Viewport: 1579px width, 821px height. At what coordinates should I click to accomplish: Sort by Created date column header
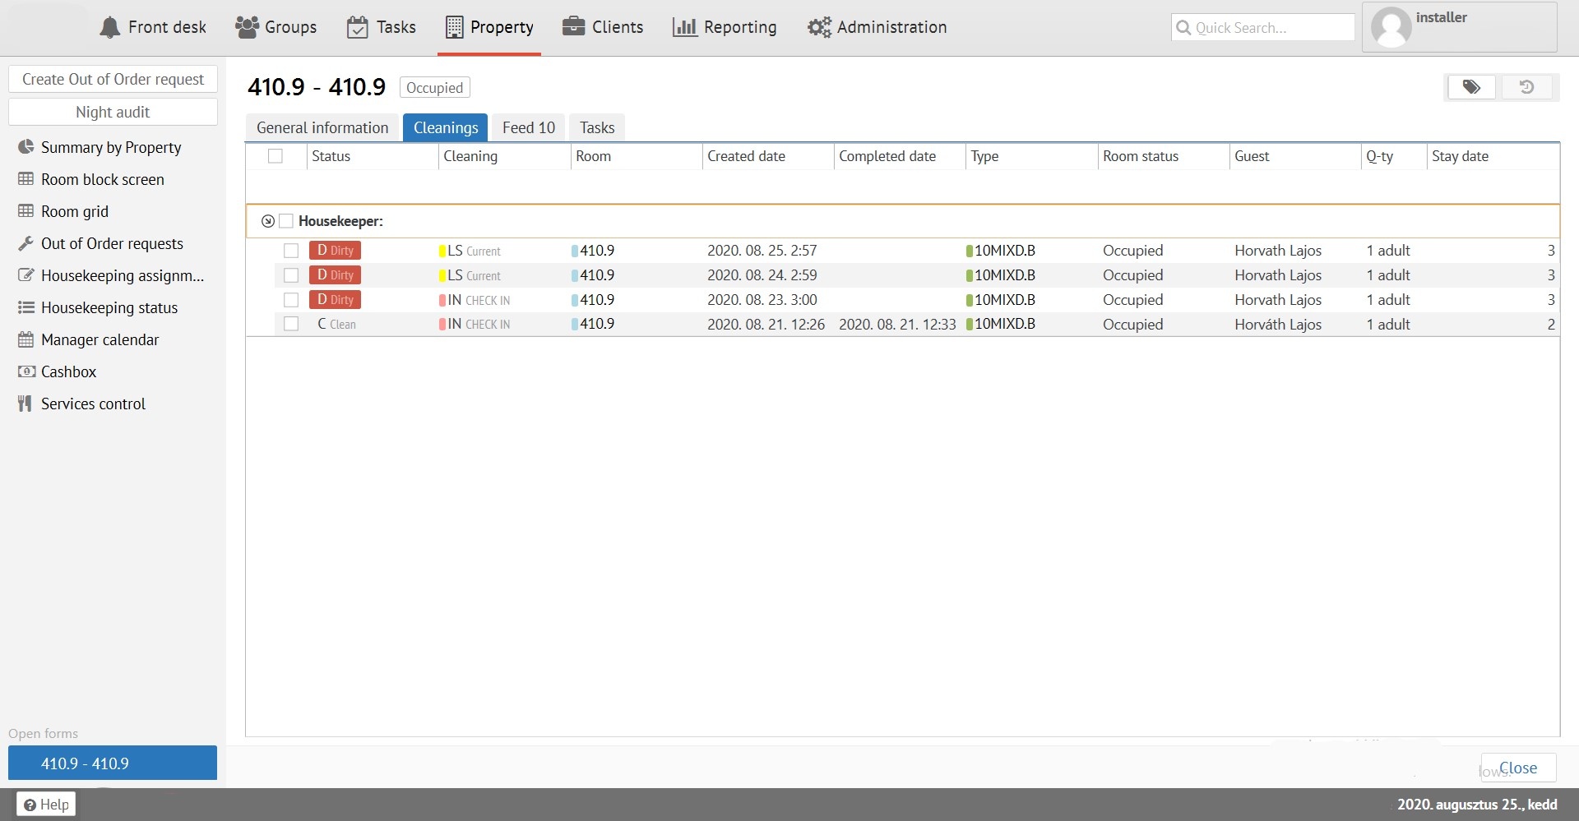coord(746,156)
